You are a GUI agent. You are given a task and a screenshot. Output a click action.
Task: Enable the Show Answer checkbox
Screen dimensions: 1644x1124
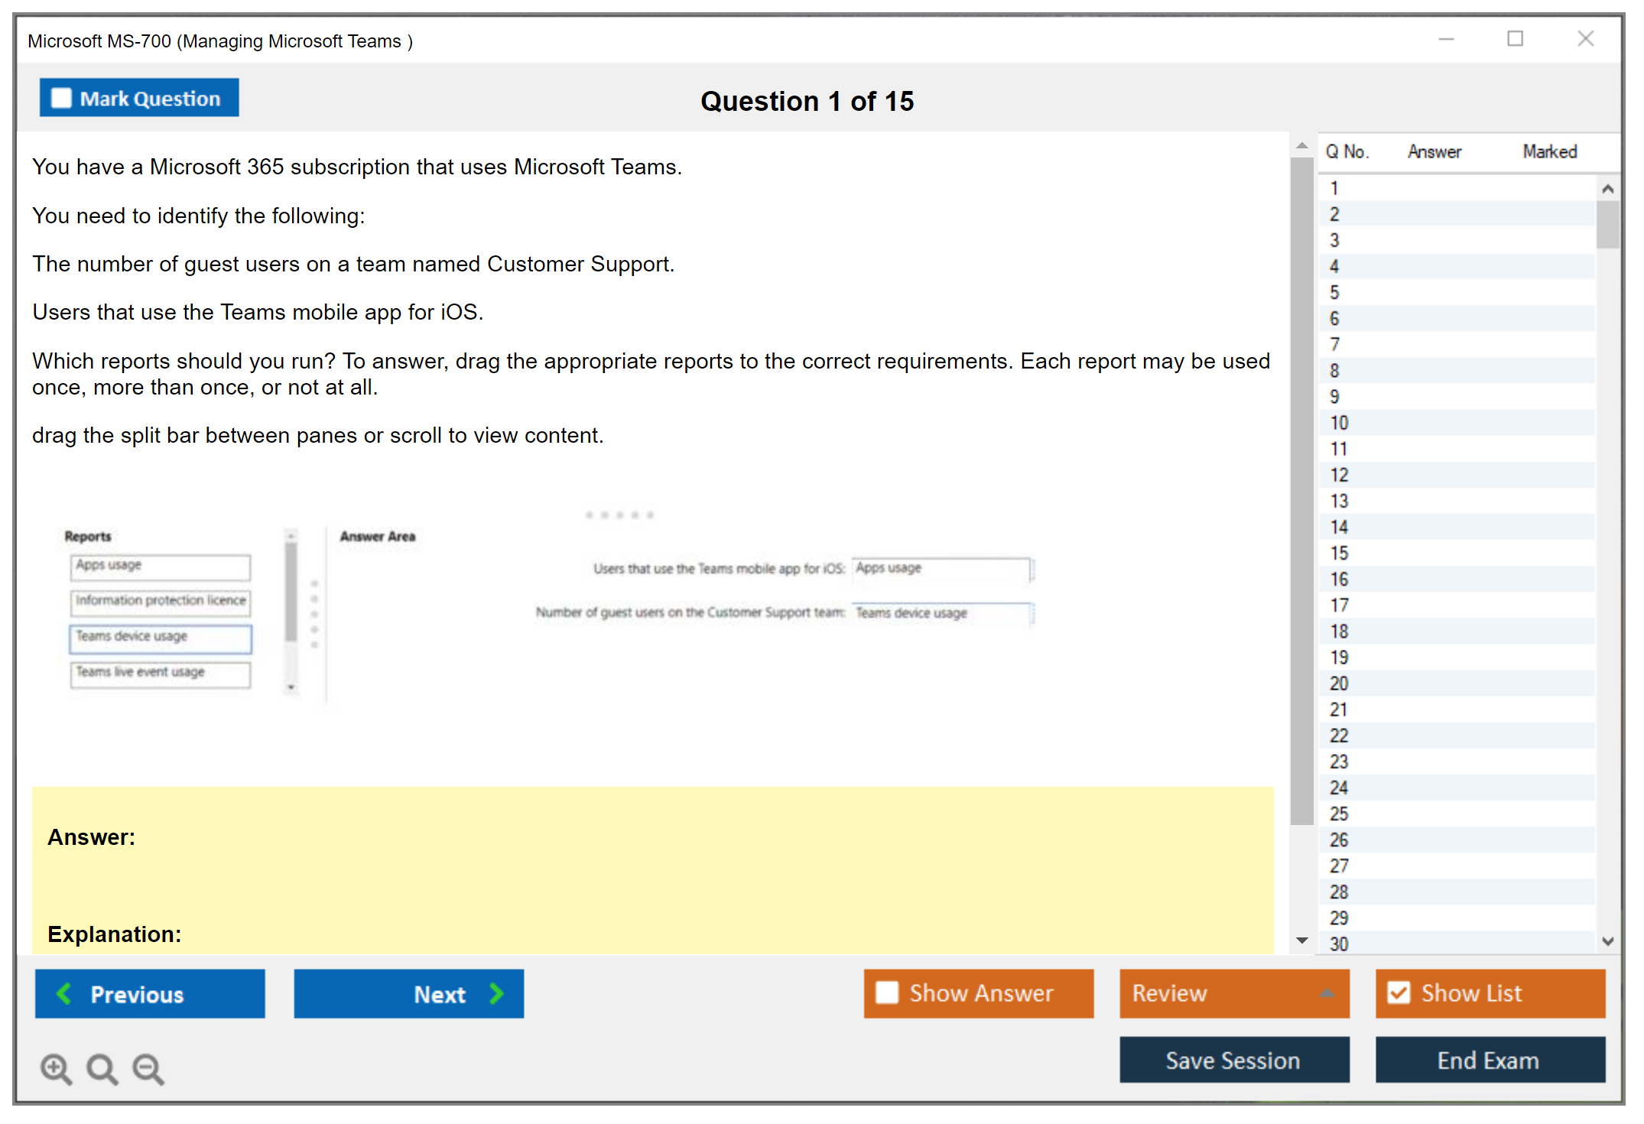887,992
